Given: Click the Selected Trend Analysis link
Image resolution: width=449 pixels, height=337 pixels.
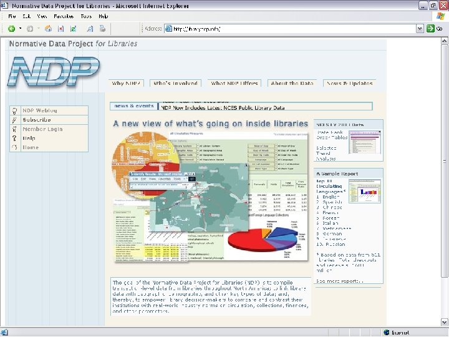Looking at the screenshot, I should pos(326,153).
